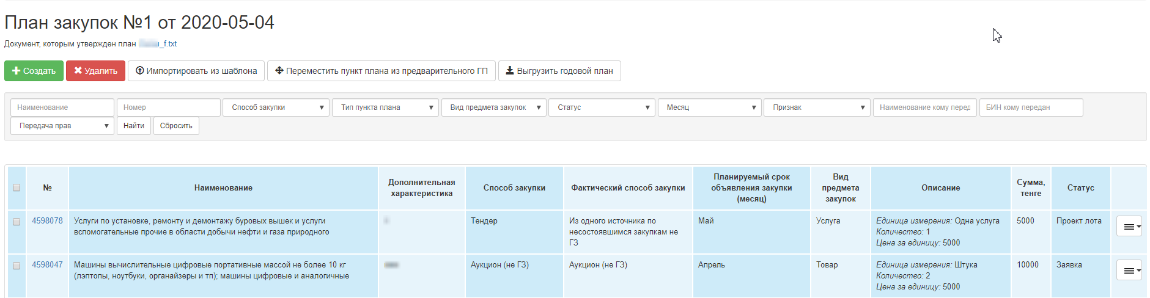
Task: Expand the Статус filter dropdown
Action: [602, 107]
